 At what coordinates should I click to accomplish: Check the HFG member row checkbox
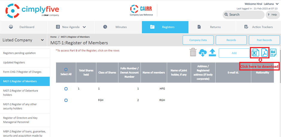coord(66,89)
